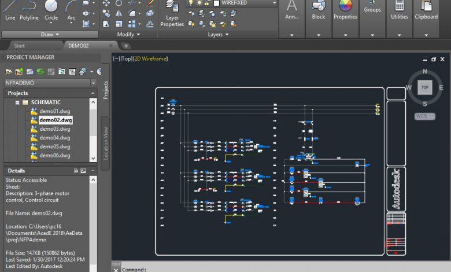Click the WIREFIXED layer color swatch

(216, 3)
